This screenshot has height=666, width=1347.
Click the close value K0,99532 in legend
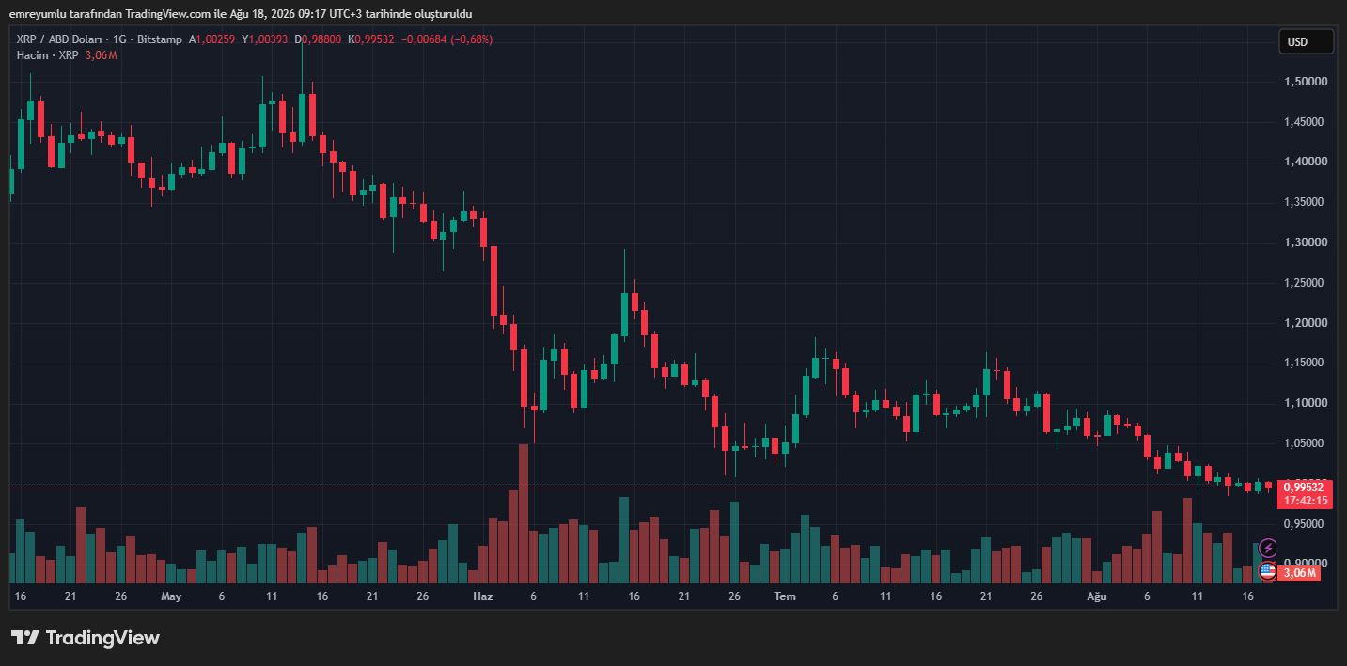point(372,39)
